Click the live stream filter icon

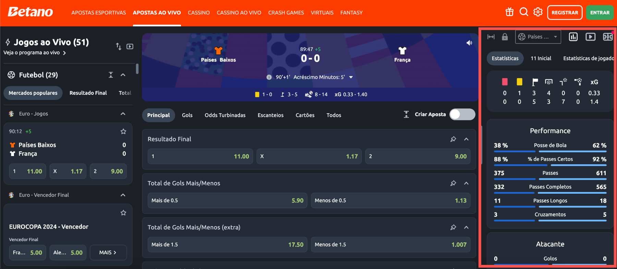pyautogui.click(x=130, y=46)
